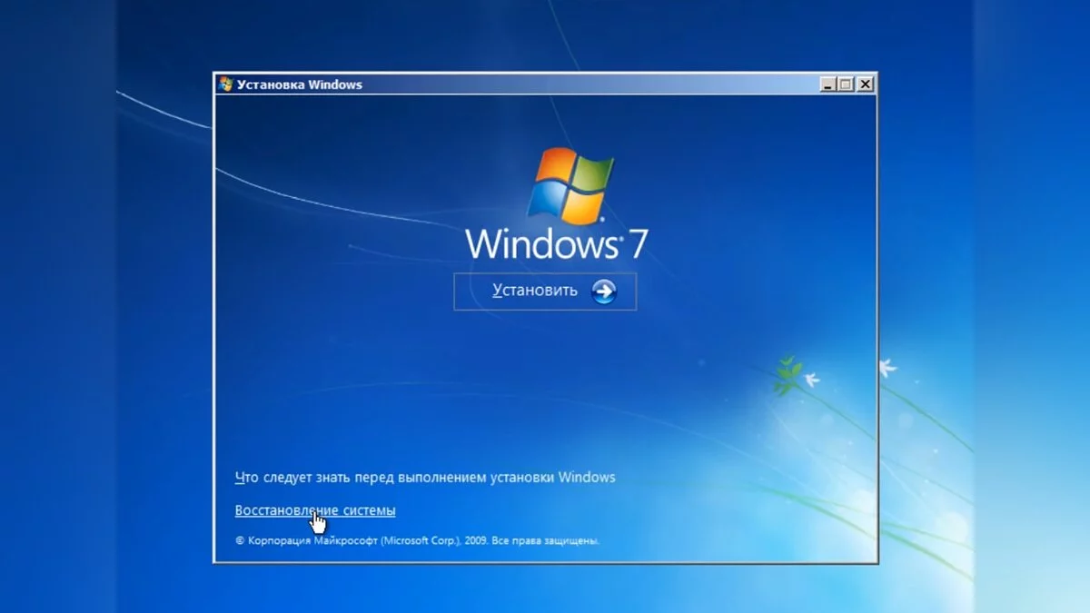
Task: Minimize the Установка Windows window
Action: click(x=828, y=84)
